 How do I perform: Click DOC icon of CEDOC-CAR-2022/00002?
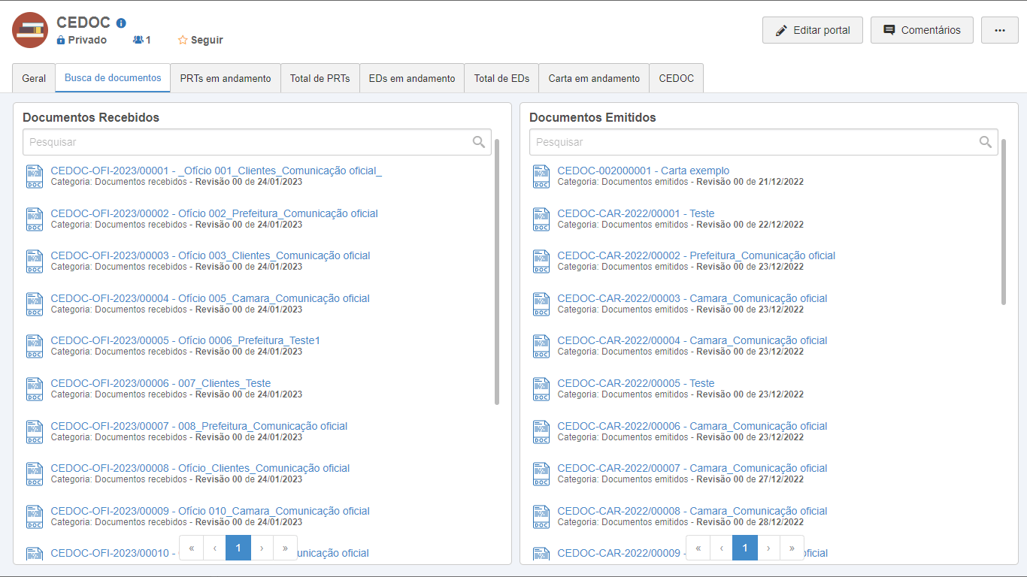pyautogui.click(x=541, y=261)
